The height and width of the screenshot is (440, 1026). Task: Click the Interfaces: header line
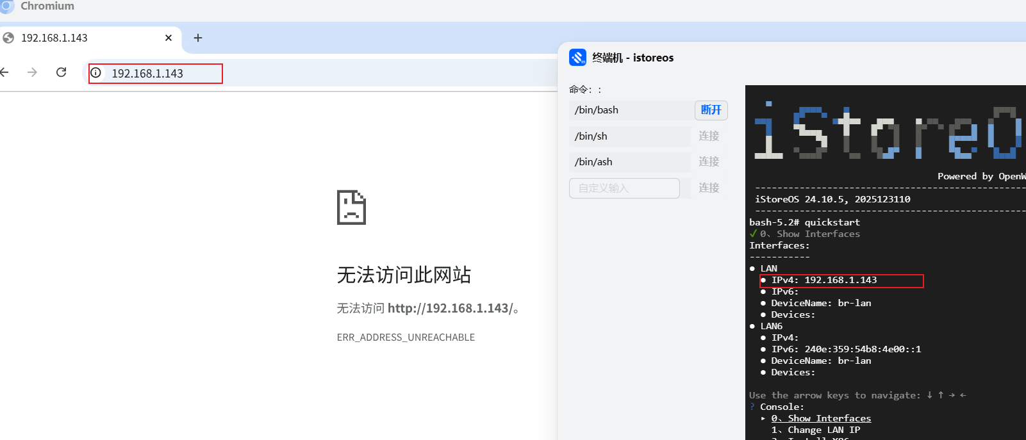(779, 245)
